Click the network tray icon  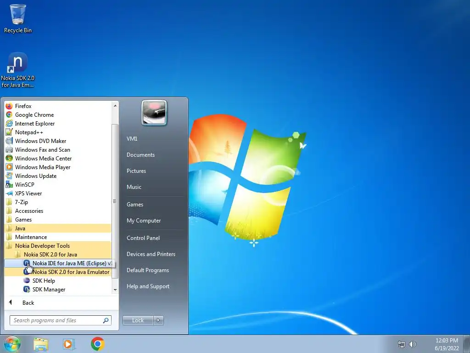[401, 344]
